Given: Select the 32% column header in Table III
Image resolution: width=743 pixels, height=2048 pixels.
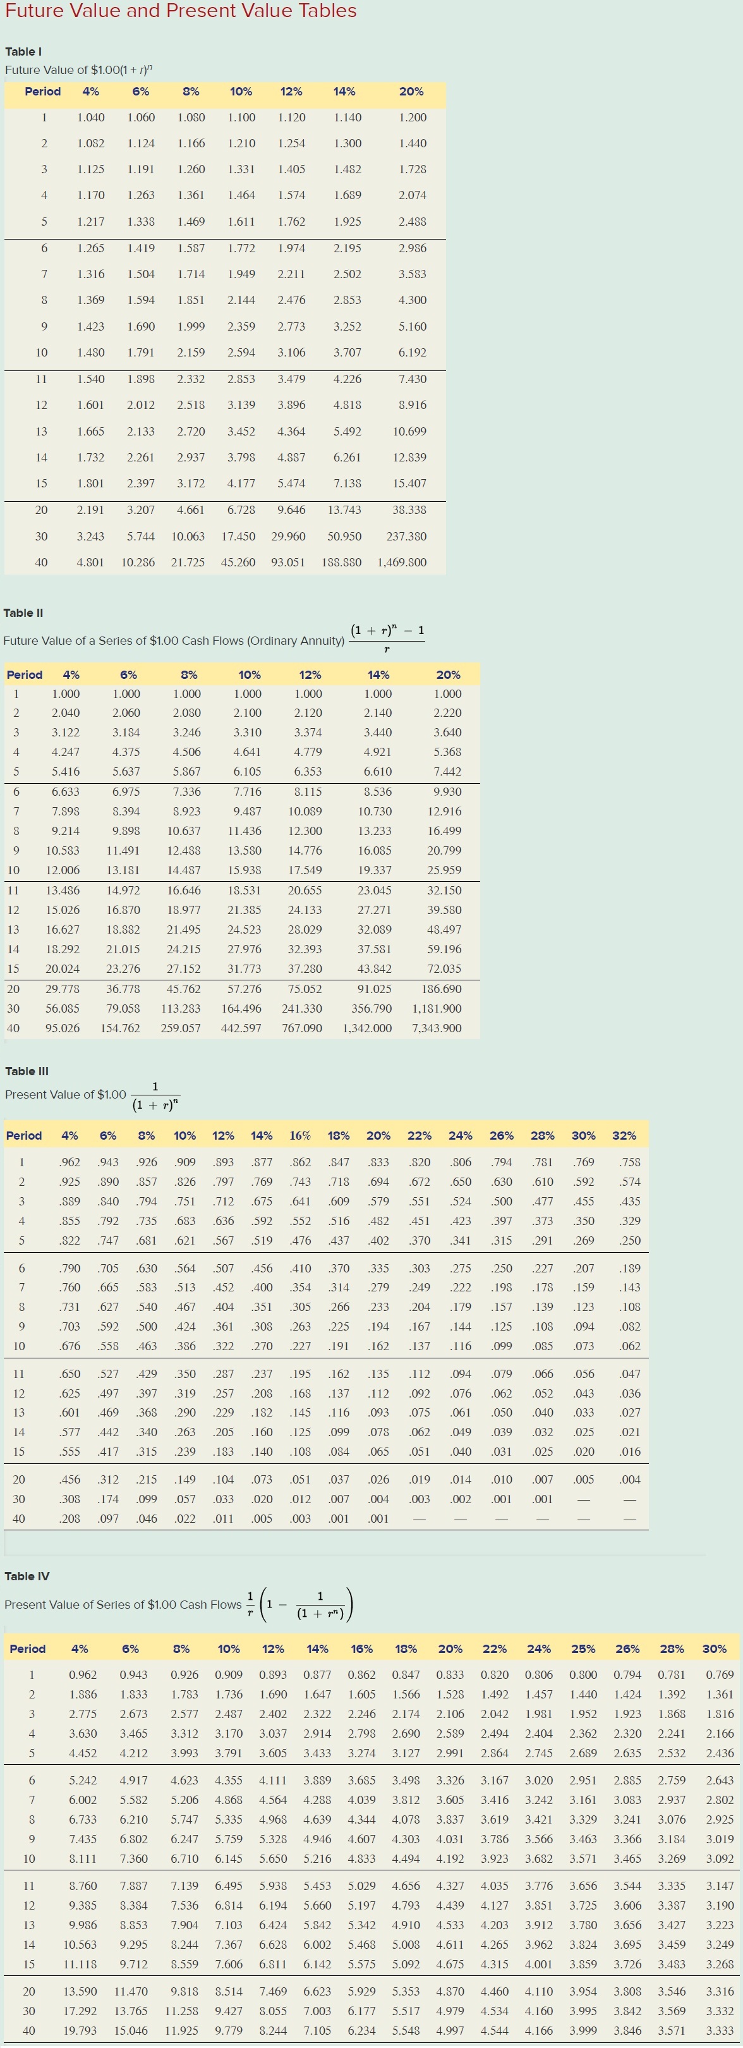Looking at the screenshot, I should click(x=625, y=1135).
